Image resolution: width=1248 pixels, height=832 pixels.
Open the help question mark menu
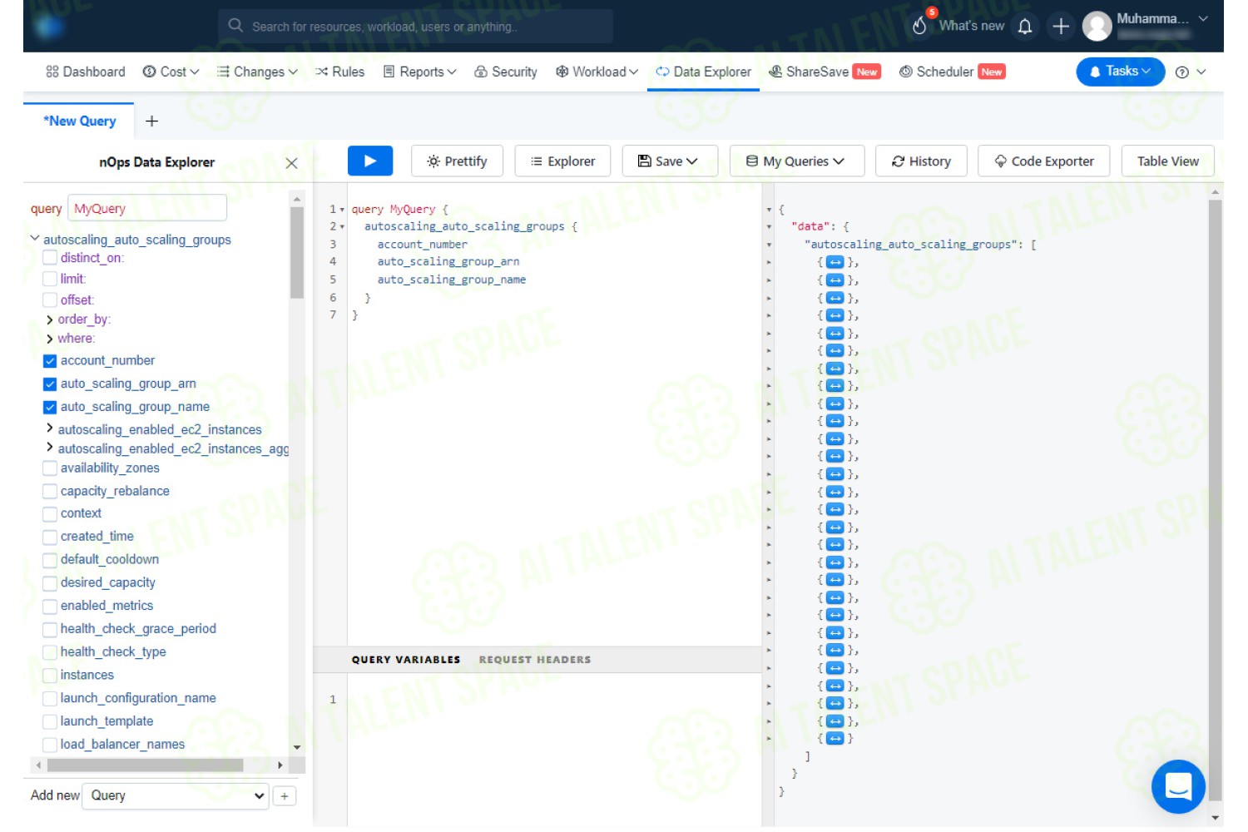click(x=1181, y=72)
